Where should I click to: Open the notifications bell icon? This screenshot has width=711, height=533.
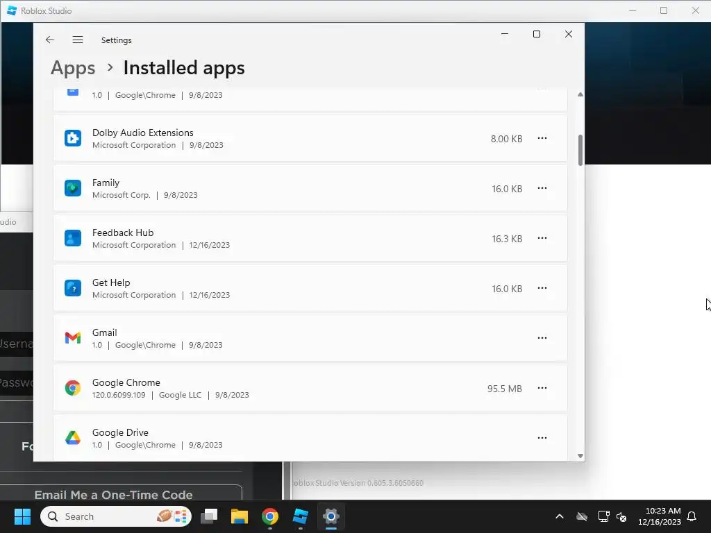692,516
